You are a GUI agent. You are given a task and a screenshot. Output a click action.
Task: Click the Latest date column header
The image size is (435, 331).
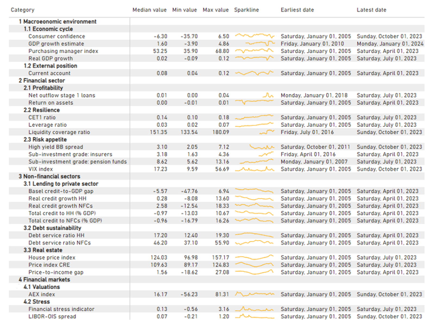point(371,10)
